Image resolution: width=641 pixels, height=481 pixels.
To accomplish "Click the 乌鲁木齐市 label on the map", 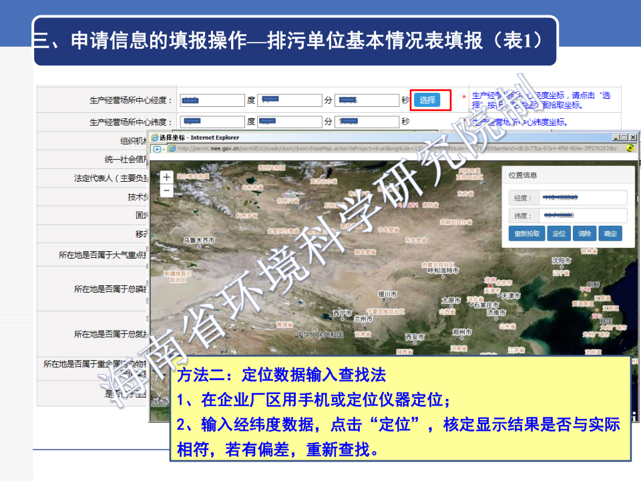I will (199, 240).
